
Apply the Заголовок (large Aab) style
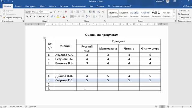point(156,14)
